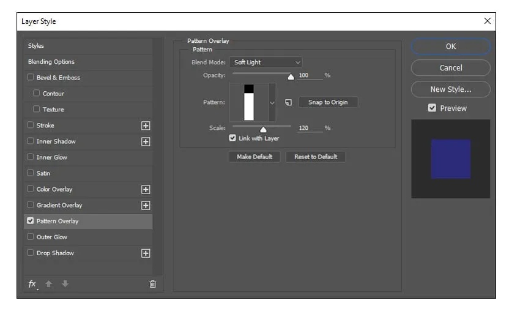Open the Blend Mode dropdown

(x=266, y=62)
